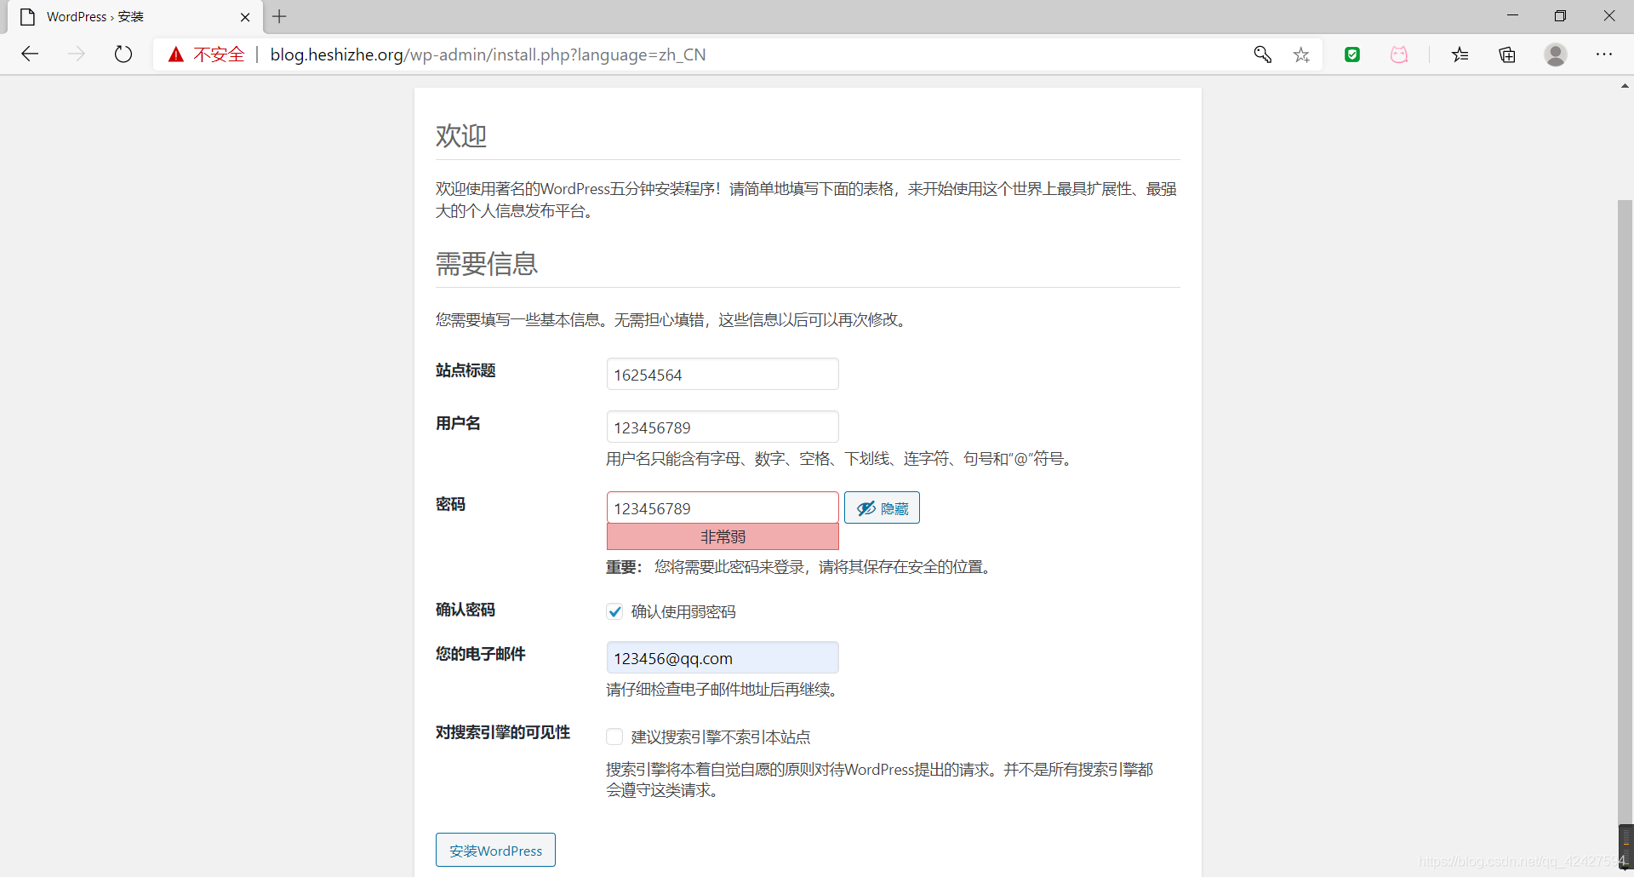1634x877 pixels.
Task: Click the scrollbar up arrow
Action: tap(1625, 86)
